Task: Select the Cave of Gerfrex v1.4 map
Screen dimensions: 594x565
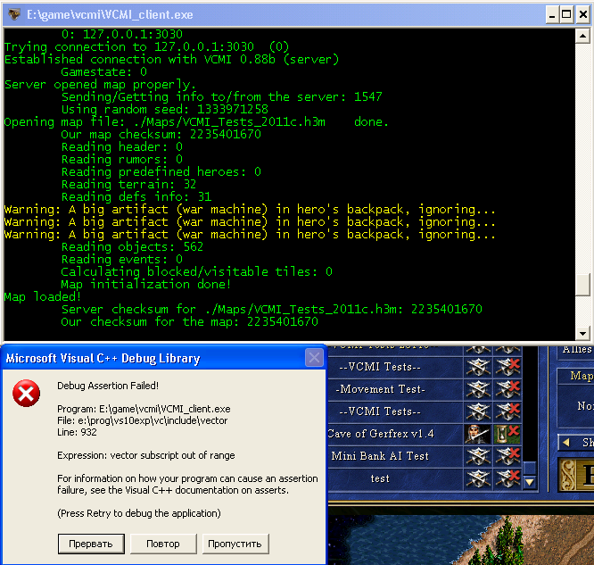Action: [x=380, y=434]
